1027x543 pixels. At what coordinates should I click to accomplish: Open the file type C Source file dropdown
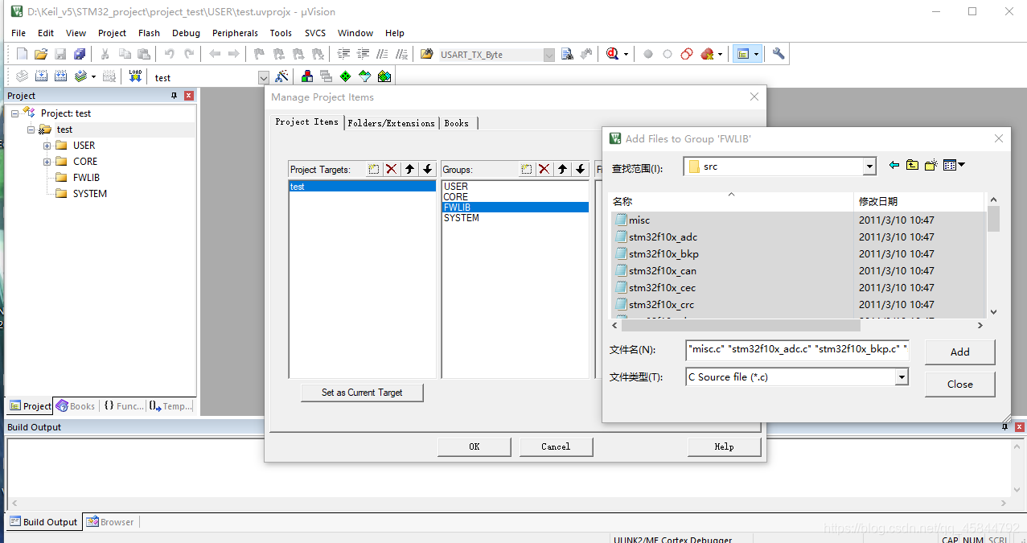(902, 376)
